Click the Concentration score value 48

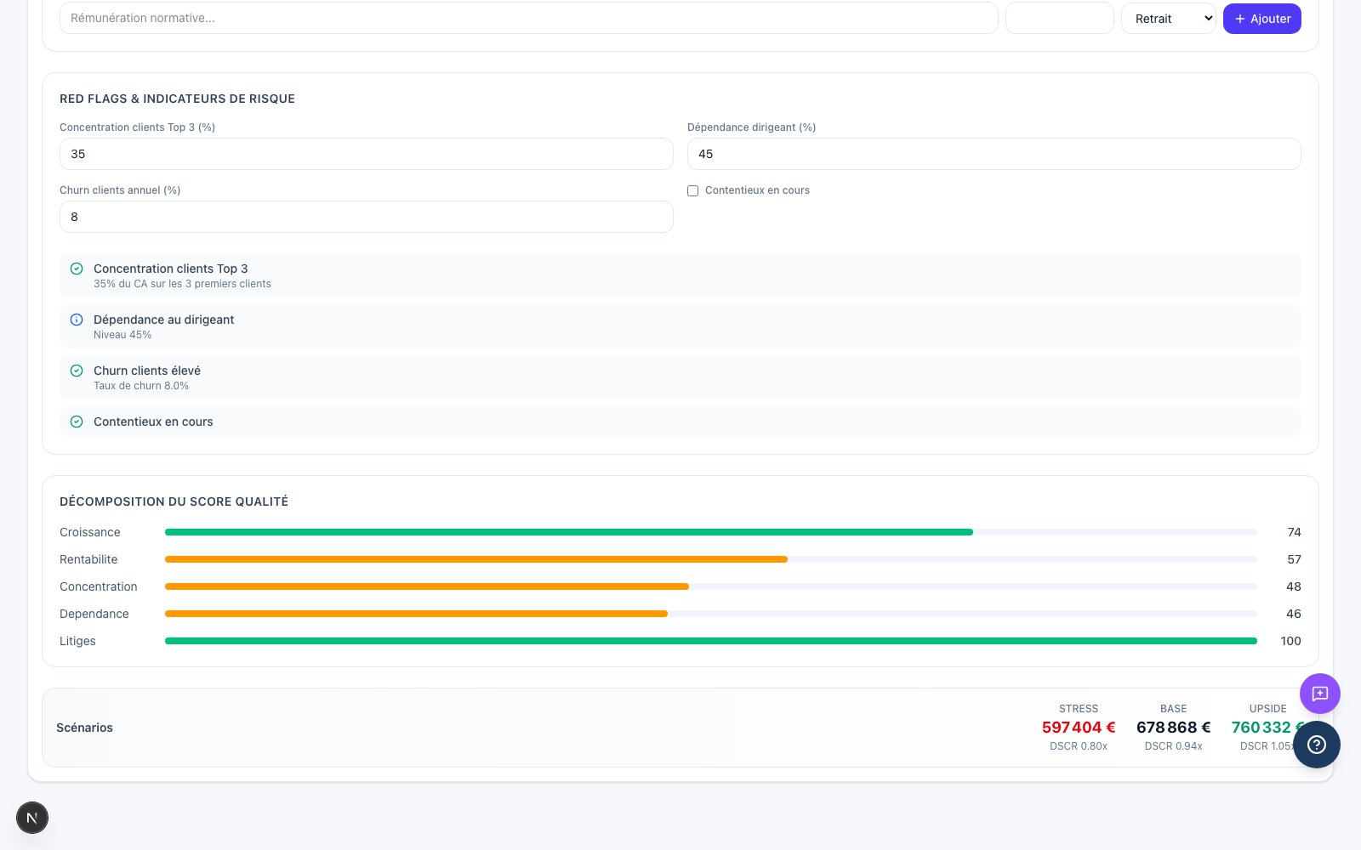[x=1294, y=586]
